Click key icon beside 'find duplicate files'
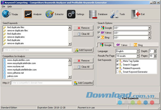The height and width of the screenshot is (110, 161). [x=5, y=27]
